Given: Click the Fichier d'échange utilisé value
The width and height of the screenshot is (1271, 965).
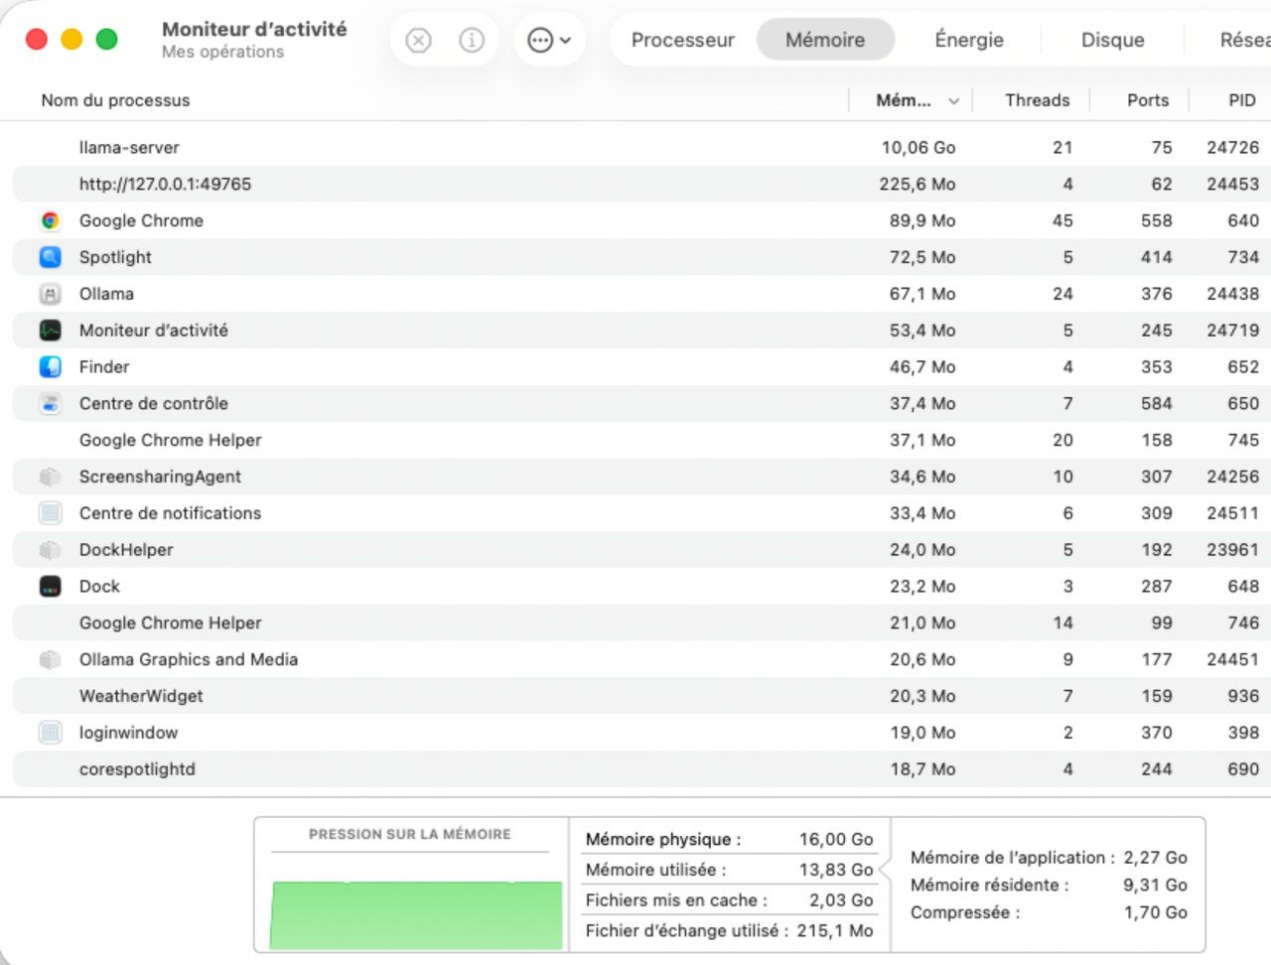Looking at the screenshot, I should point(835,931).
